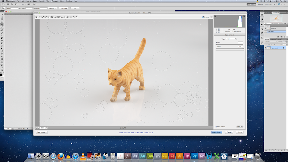Open the spot removal Type dropdown
This screenshot has width=288, height=162.
coord(231,39)
